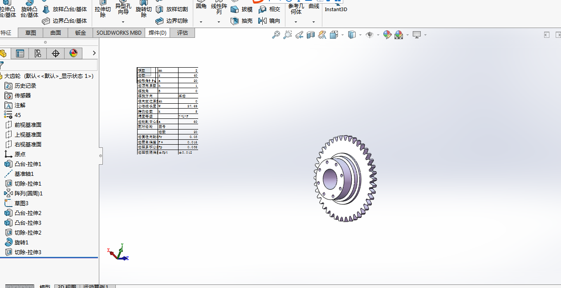
Task: Expand the manager tabs chevron arrow
Action: tap(94, 53)
